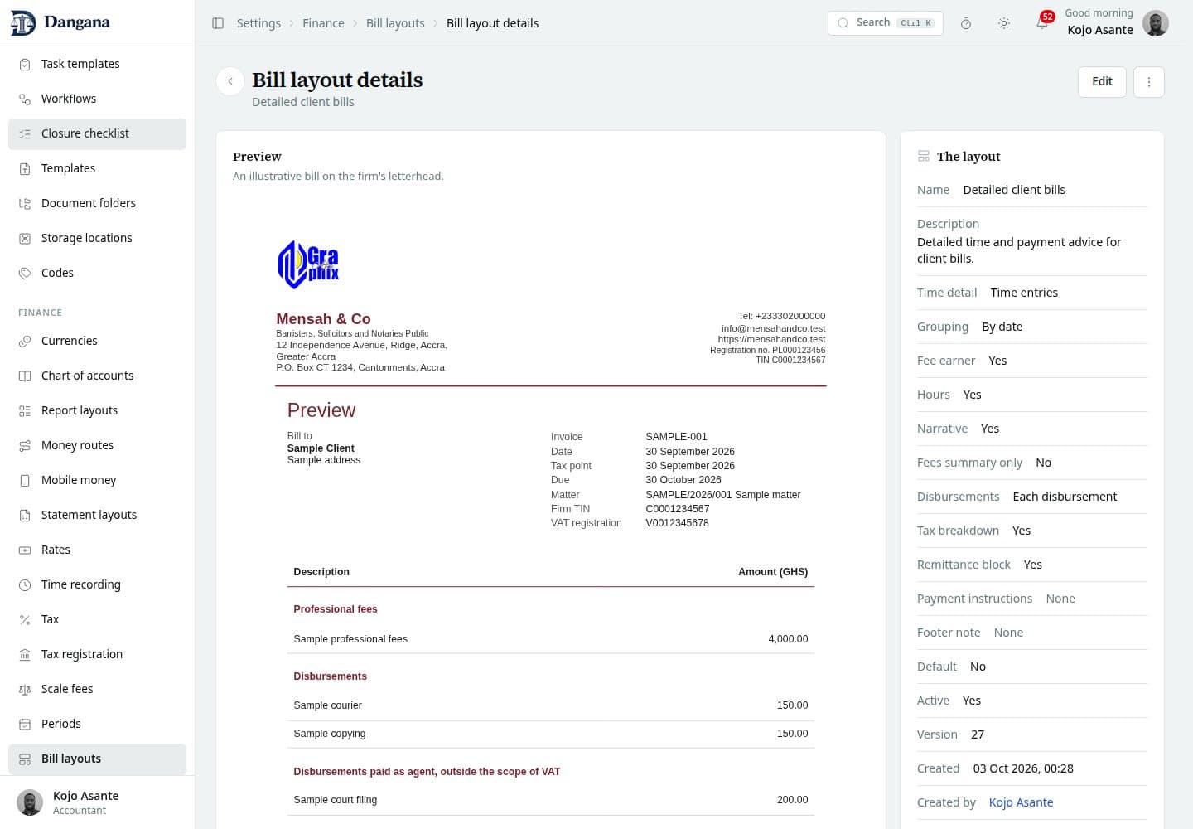The image size is (1193, 829).
Task: Open Report layouts in sidebar
Action: point(97,410)
